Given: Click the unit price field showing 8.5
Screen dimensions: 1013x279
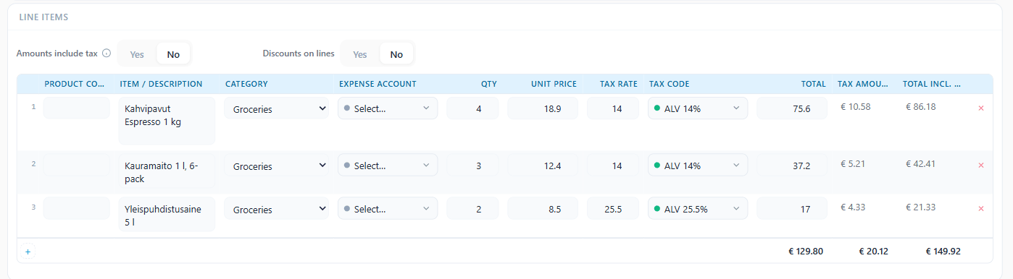Looking at the screenshot, I should click(543, 209).
